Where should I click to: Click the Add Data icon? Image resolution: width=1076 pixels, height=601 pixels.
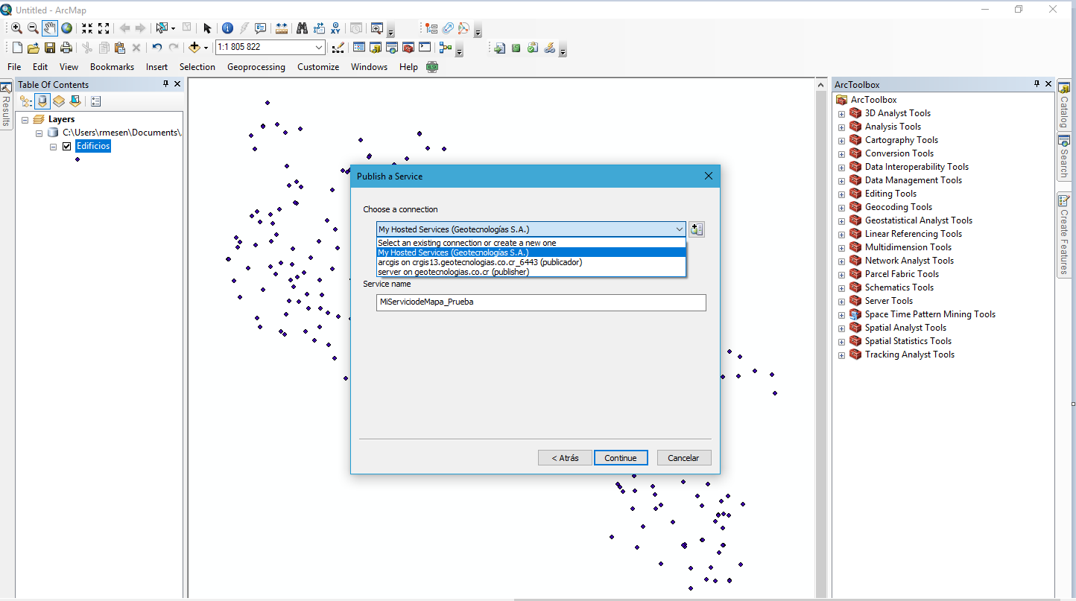(194, 48)
